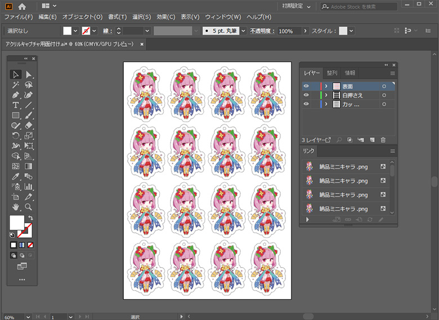The height and width of the screenshot is (320, 439).
Task: Delete selected layer with trash icon
Action: pyautogui.click(x=383, y=140)
